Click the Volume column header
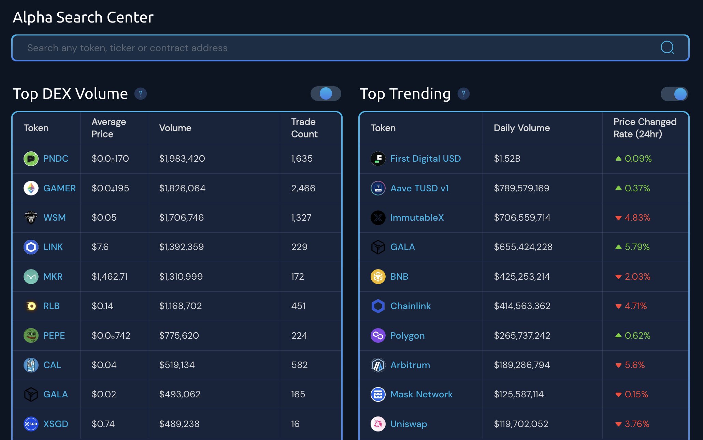This screenshot has width=703, height=440. [175, 128]
